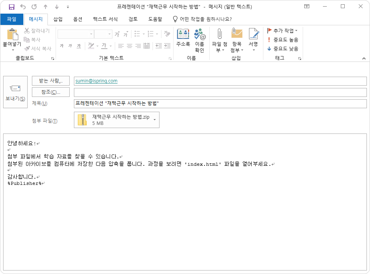Click recipient sumin@ispring.com
This screenshot has width=370, height=274.
[96, 81]
